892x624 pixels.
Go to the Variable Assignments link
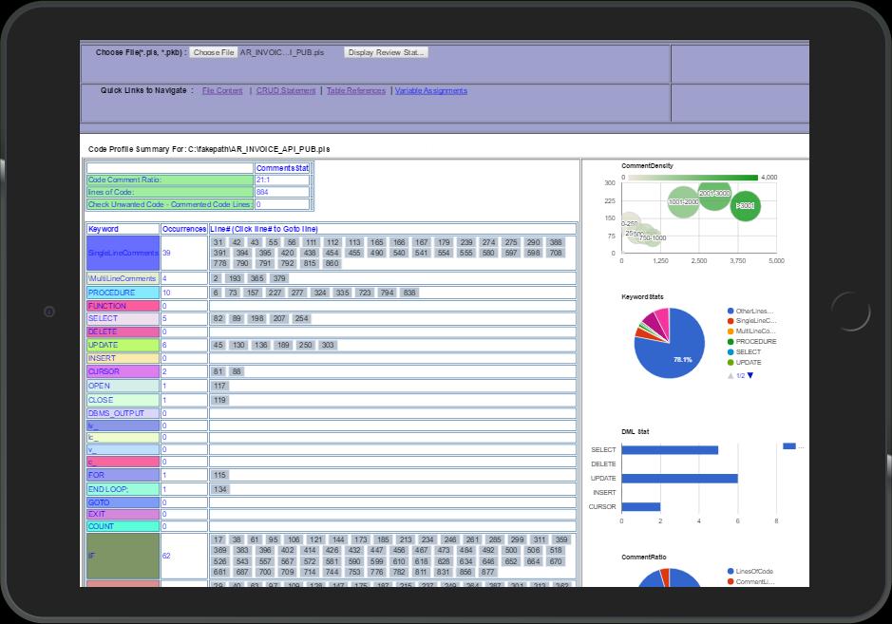[431, 90]
